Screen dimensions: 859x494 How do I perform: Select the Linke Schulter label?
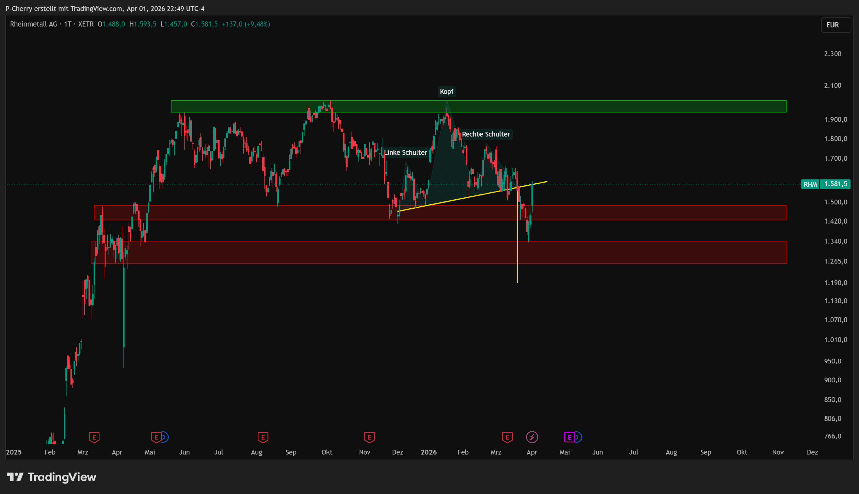(405, 153)
